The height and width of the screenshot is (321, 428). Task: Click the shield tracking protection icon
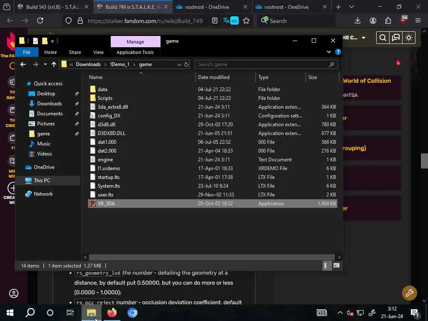69,20
